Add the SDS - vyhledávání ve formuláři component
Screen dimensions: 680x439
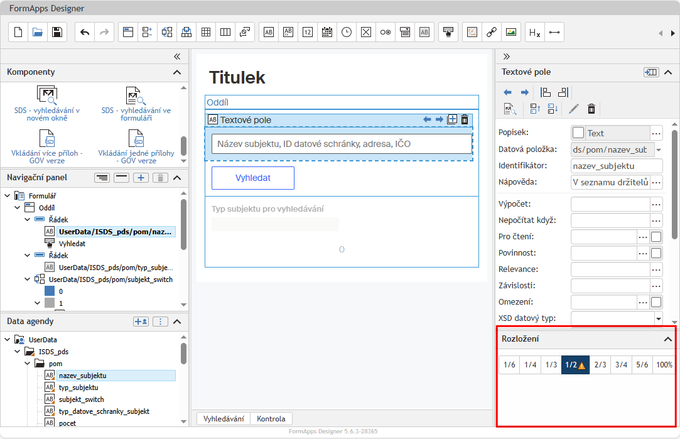coord(136,104)
